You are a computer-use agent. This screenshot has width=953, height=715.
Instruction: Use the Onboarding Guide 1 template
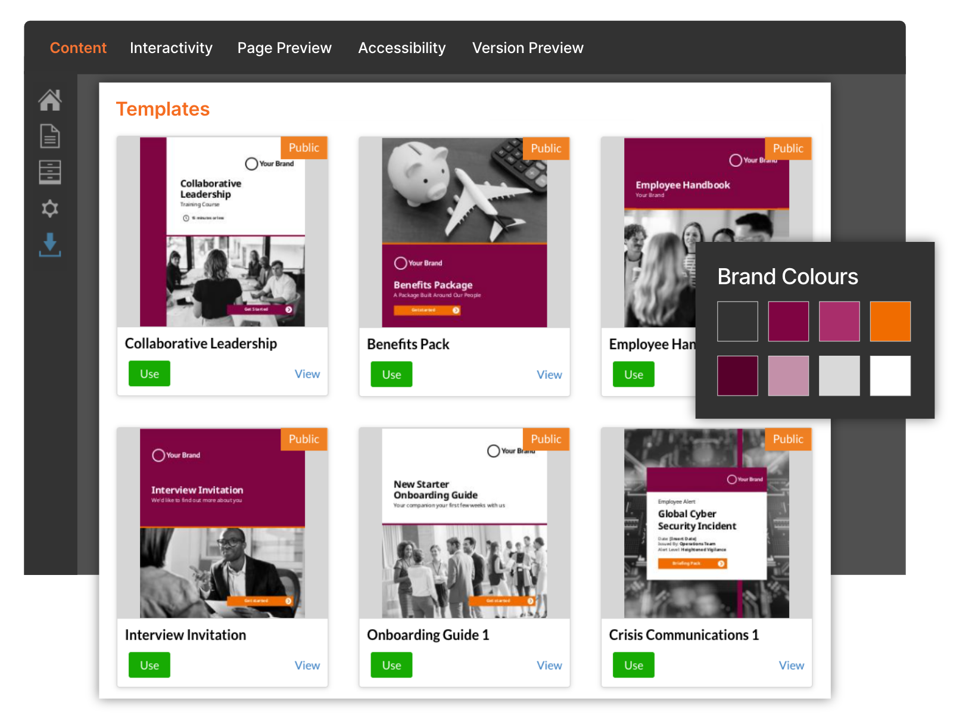[391, 665]
